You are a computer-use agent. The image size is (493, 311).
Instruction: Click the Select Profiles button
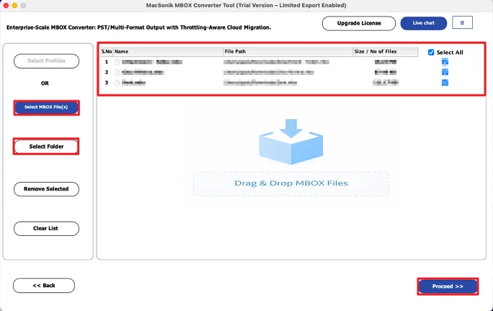tap(46, 61)
